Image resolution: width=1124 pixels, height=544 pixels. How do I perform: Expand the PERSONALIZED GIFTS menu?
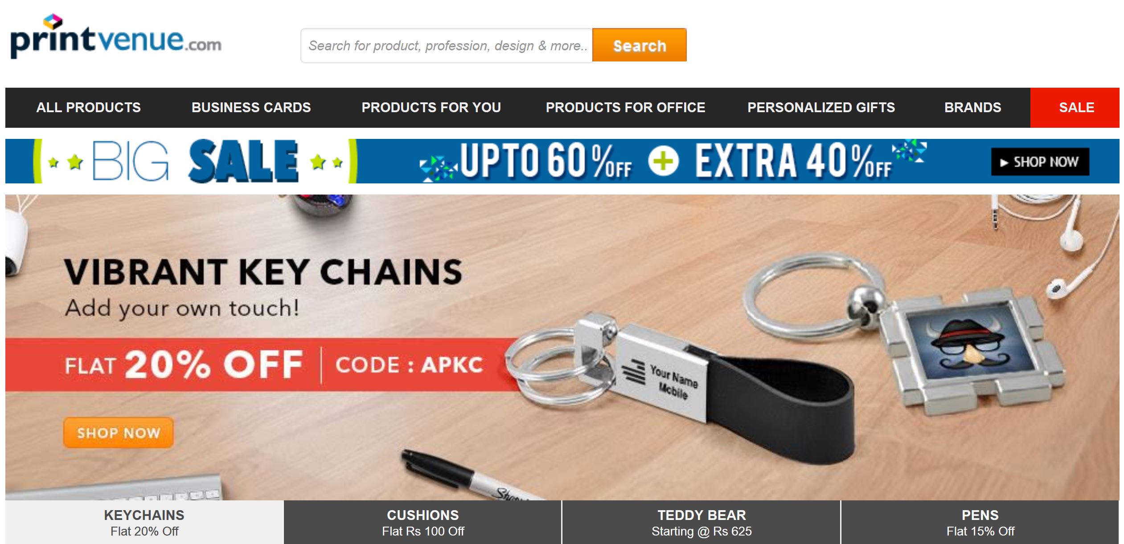(821, 107)
